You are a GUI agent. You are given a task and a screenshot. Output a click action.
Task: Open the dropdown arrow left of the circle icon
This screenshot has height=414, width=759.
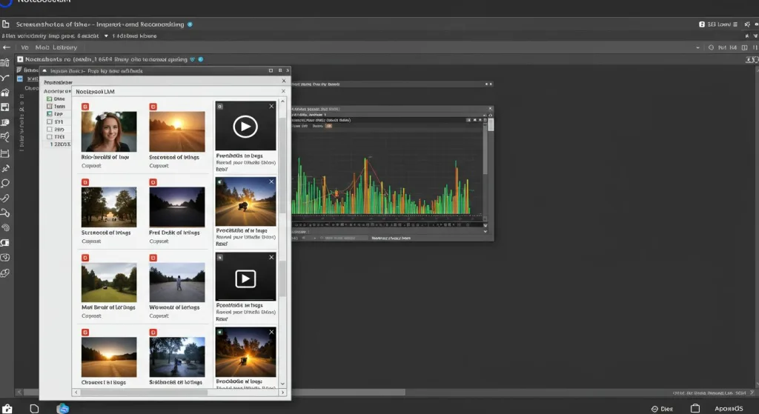697,47
